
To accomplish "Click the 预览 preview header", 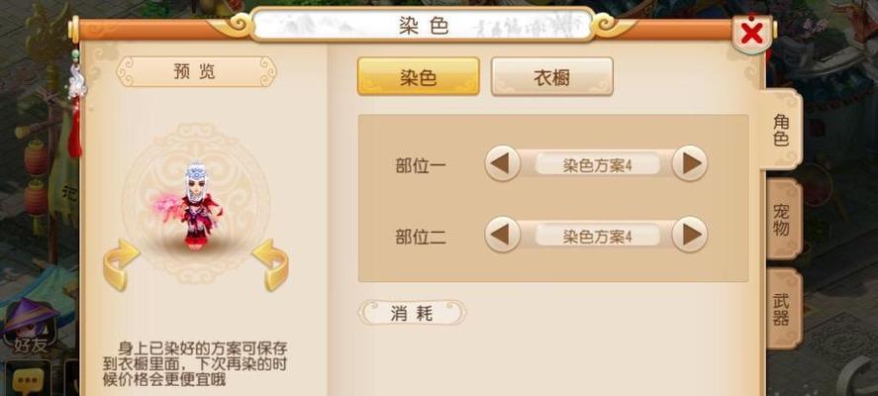I will click(195, 71).
